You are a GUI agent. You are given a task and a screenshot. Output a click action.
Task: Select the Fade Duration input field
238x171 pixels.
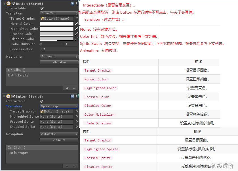(56, 49)
